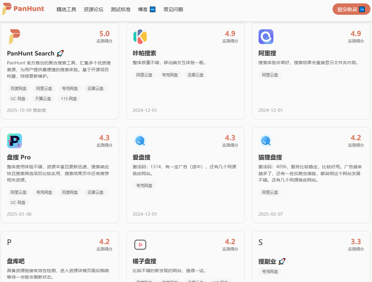Click the 夸克网盘 tag under 爱盘搜
Viewport: 372px width, 282px height.
click(x=144, y=185)
